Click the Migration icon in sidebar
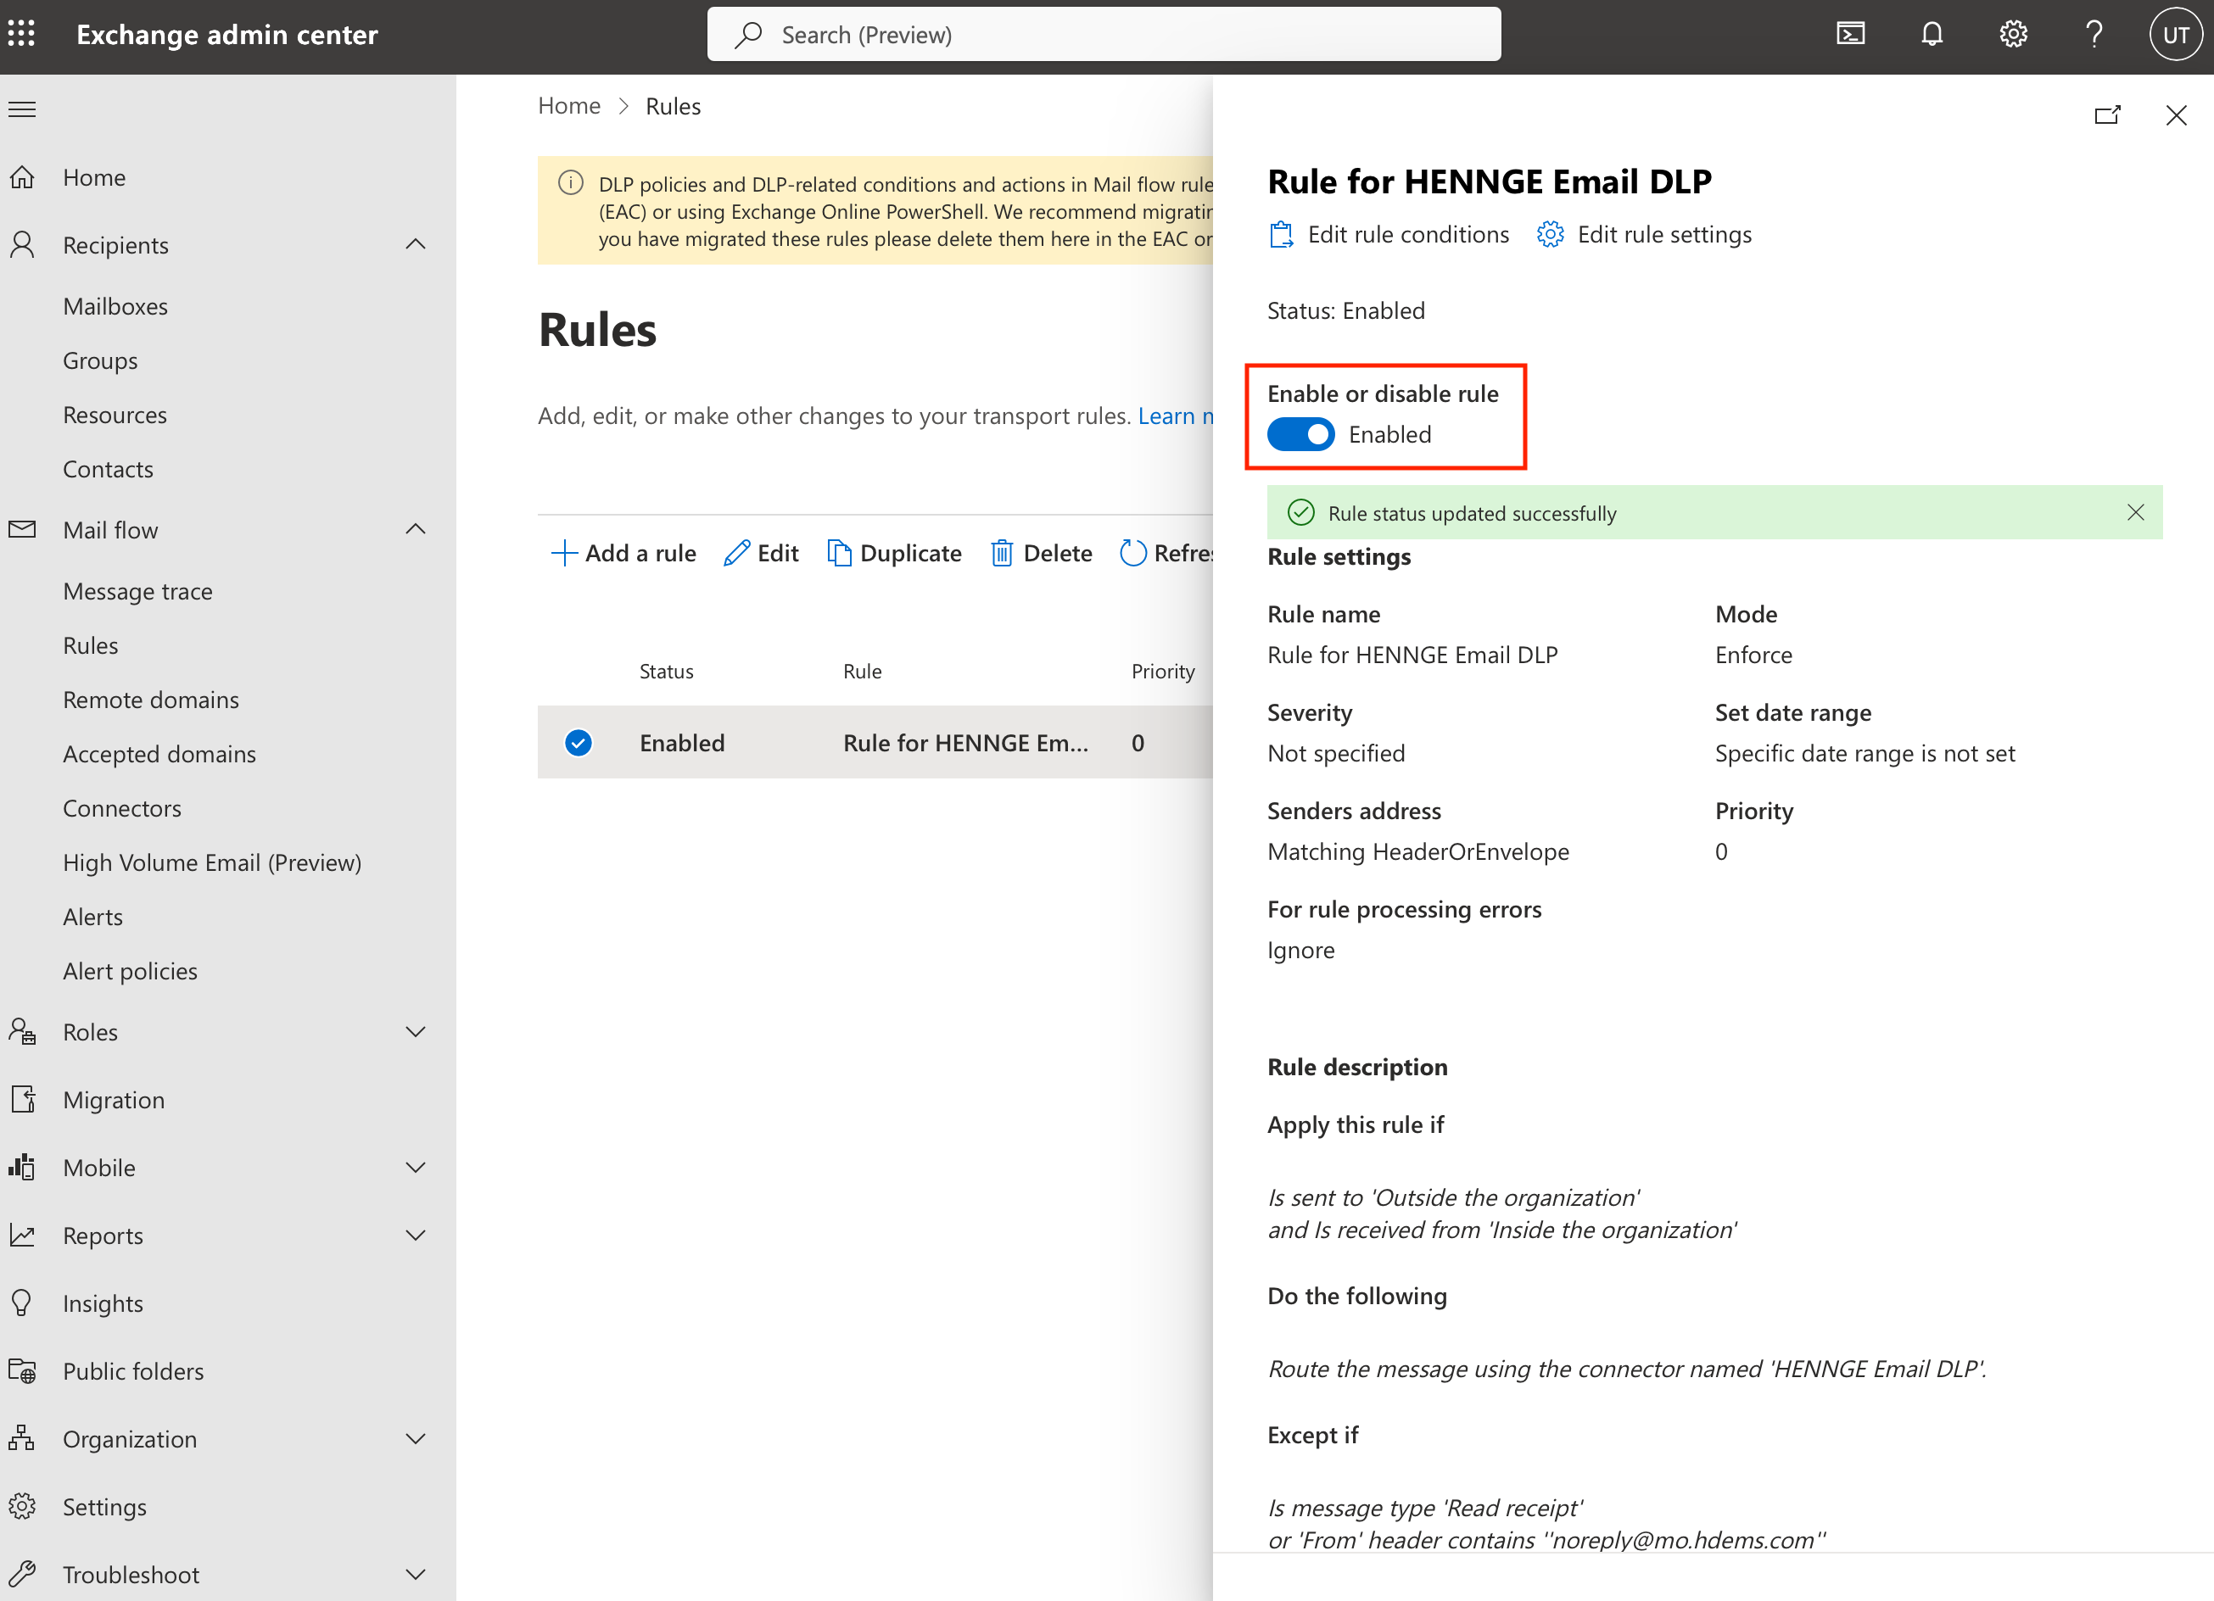 tap(21, 1100)
